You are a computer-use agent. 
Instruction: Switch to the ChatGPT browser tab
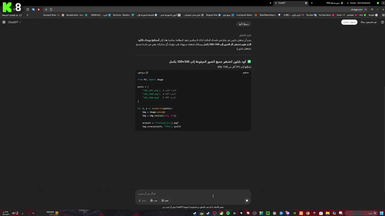pos(290,3)
